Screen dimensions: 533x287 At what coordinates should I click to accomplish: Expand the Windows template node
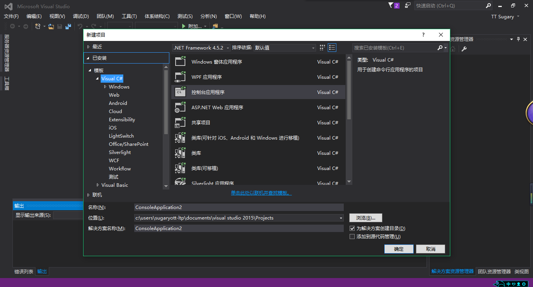click(105, 87)
